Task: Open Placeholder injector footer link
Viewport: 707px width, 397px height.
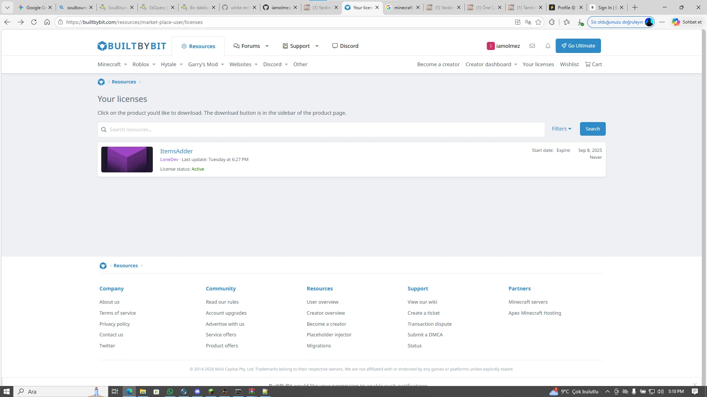Action: (329, 335)
